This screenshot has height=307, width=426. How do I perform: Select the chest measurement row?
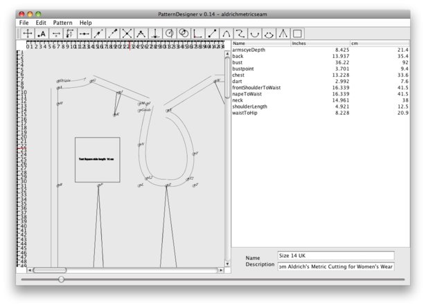pyautogui.click(x=320, y=75)
